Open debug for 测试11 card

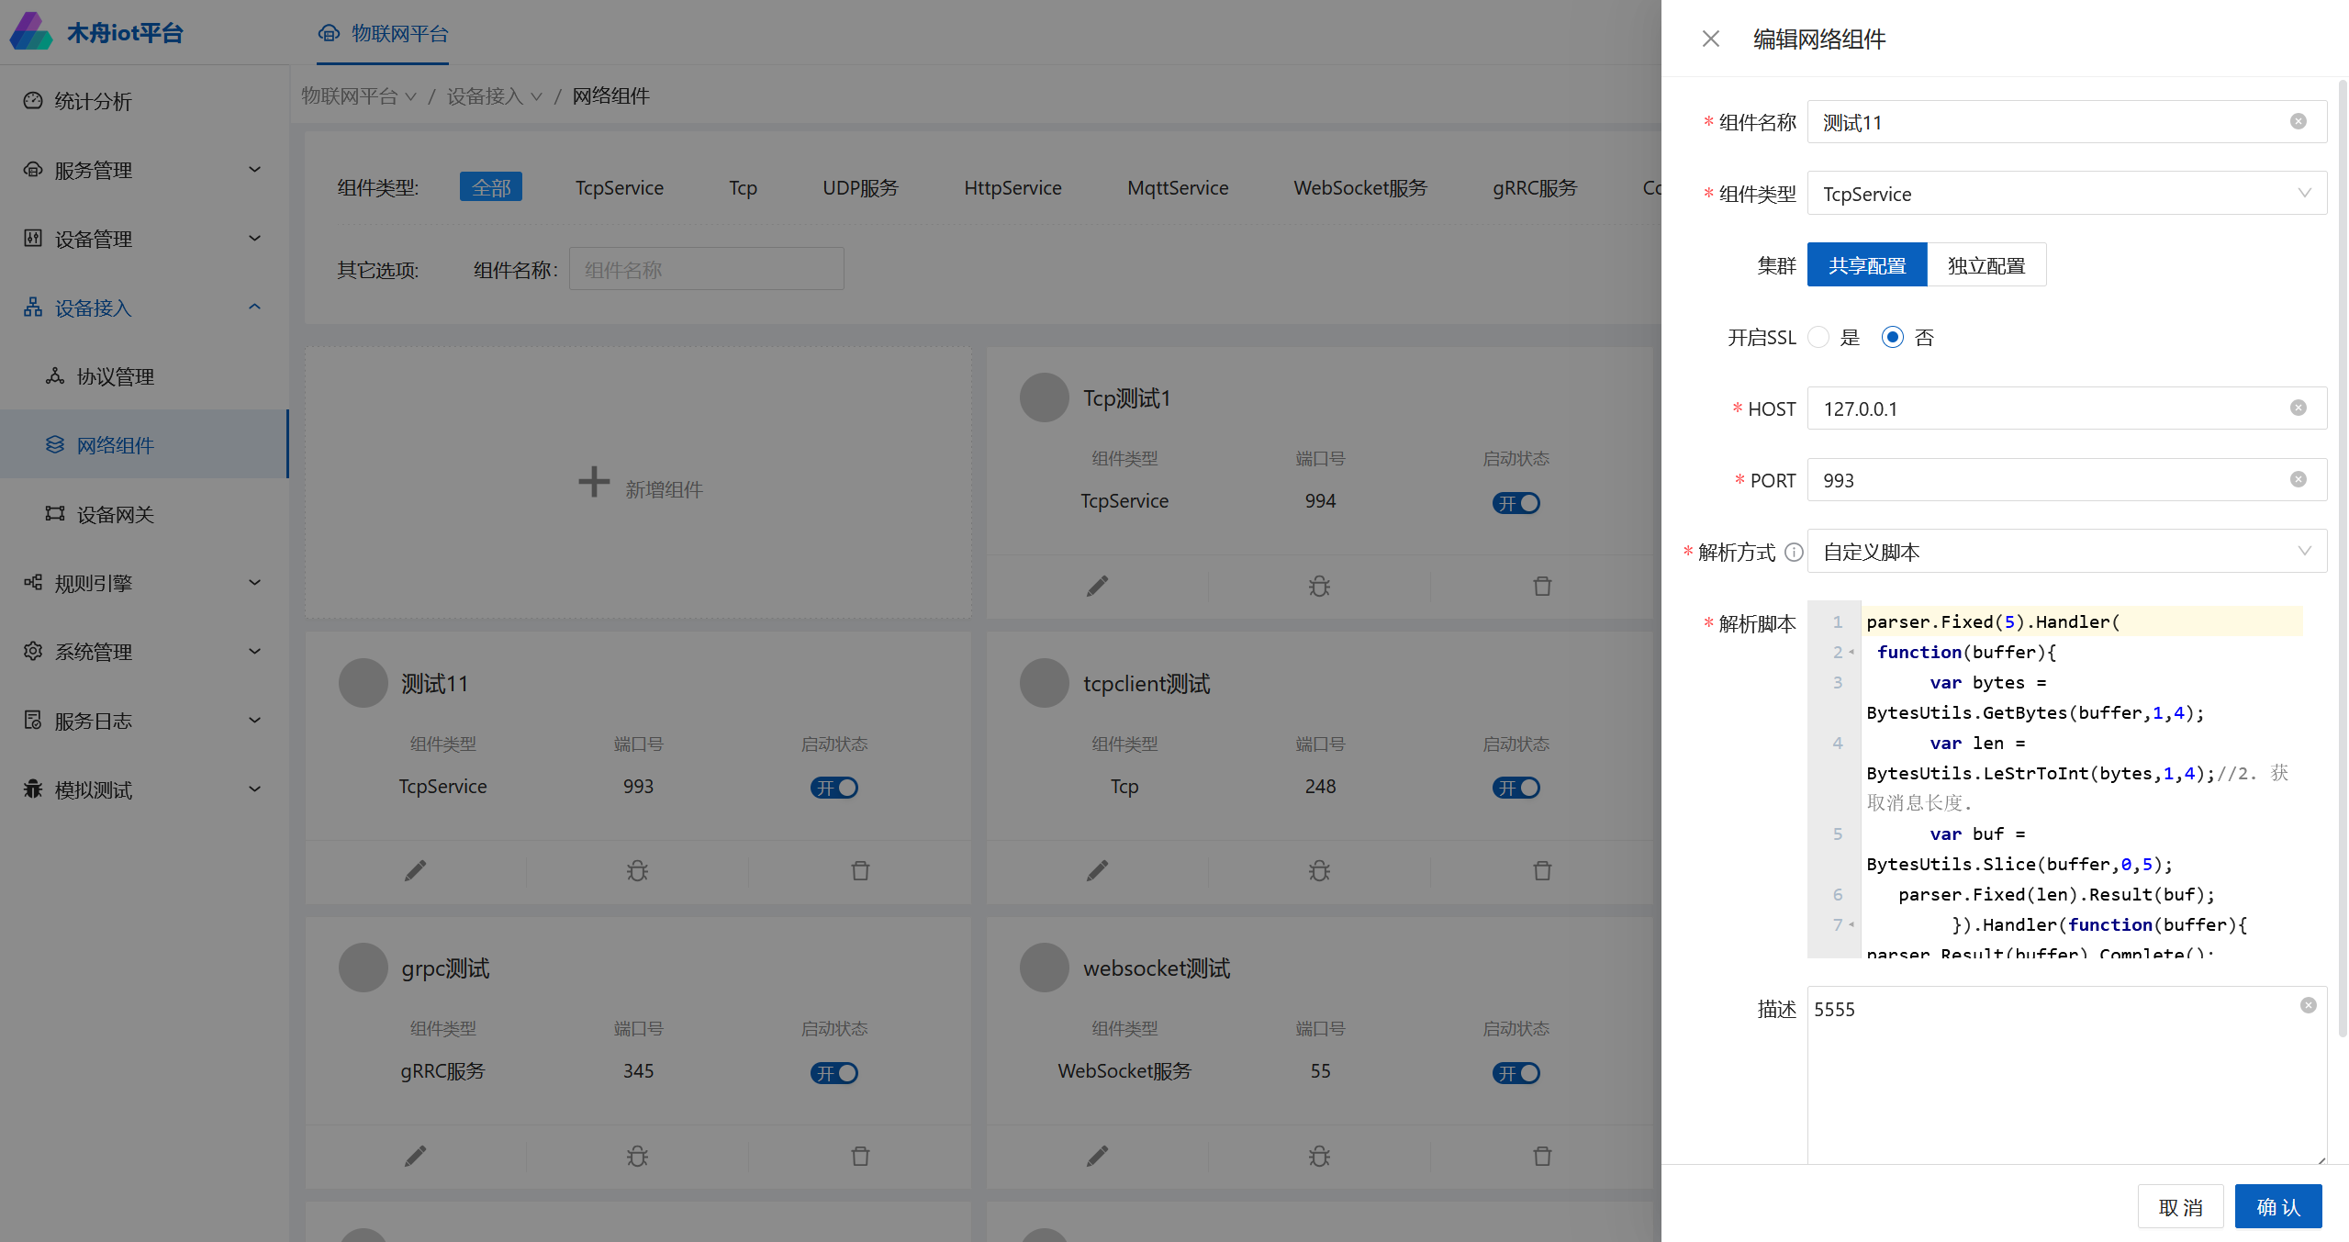pyautogui.click(x=637, y=870)
